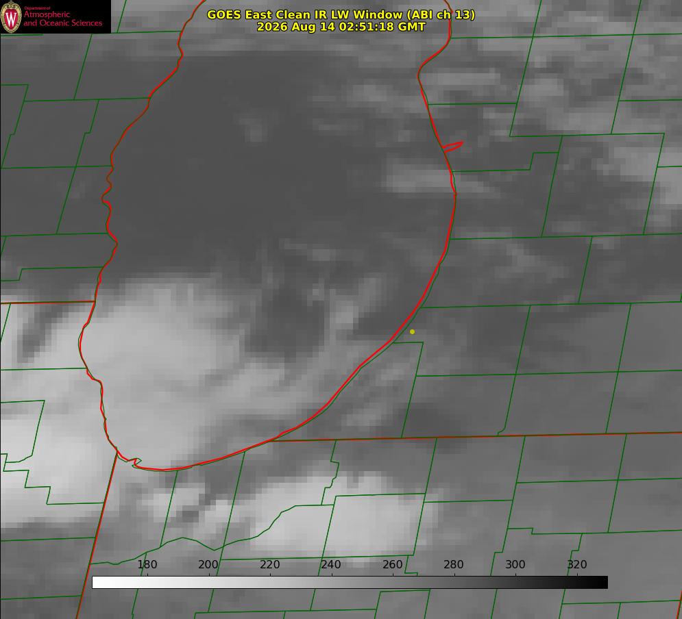Click the grayscale temperature colorbar

(x=350, y=582)
